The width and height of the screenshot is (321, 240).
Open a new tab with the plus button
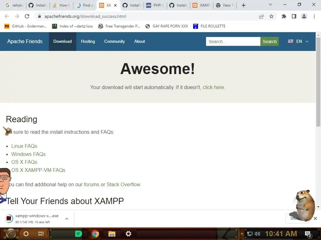(243, 5)
